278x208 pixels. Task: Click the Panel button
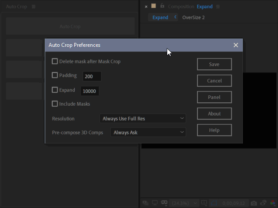pos(214,97)
